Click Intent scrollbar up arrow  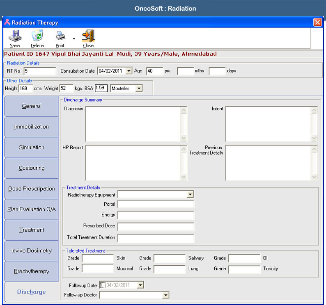314,110
